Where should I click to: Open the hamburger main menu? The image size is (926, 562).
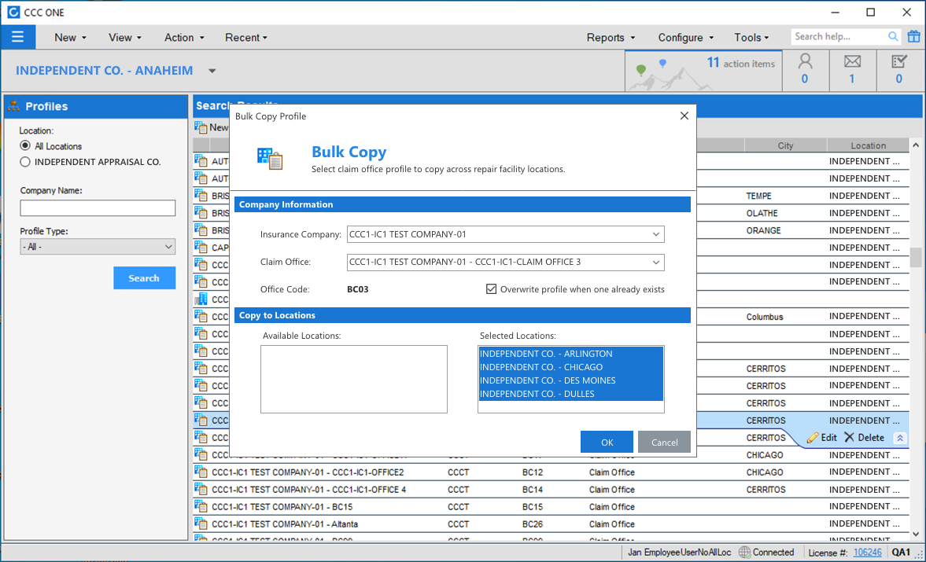click(x=18, y=37)
